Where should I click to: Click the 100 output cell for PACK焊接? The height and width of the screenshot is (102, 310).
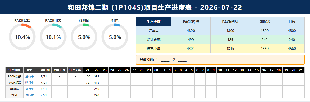88,76
